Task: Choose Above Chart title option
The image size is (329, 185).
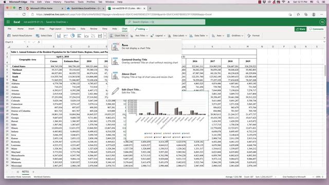Action: [145, 76]
